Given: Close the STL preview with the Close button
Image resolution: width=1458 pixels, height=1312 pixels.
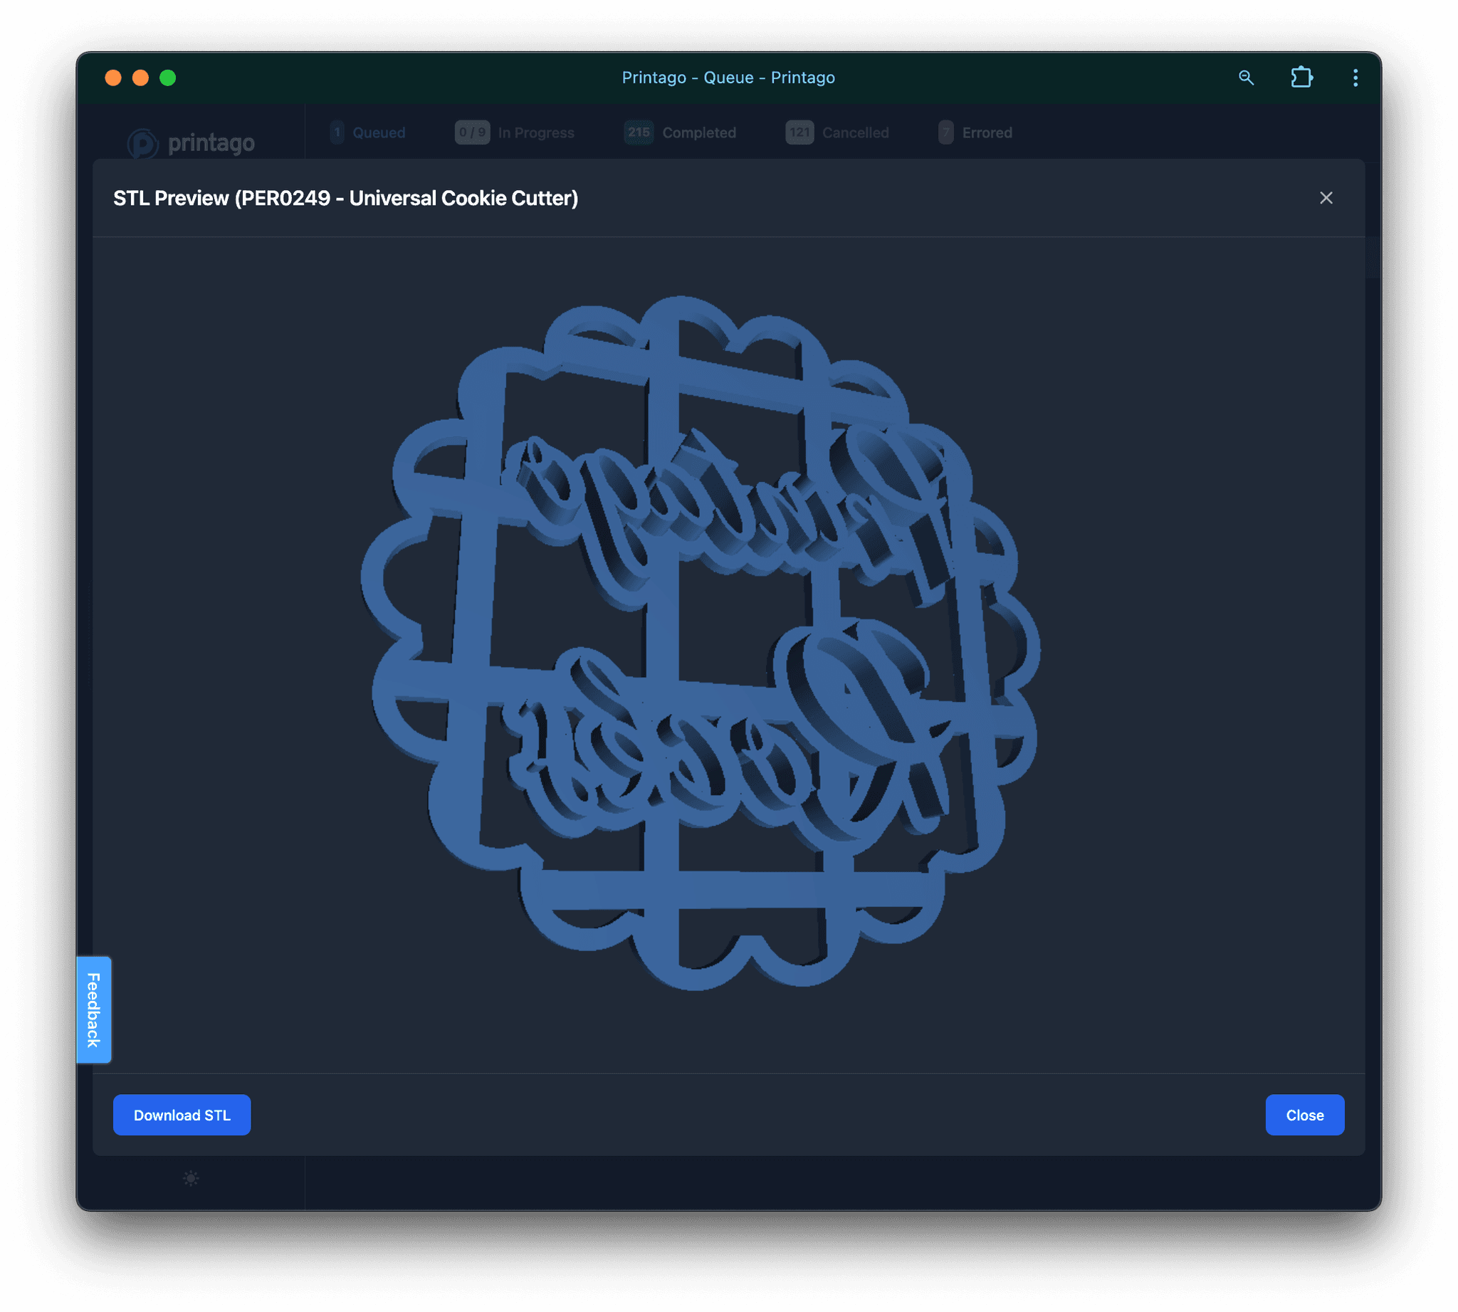Looking at the screenshot, I should (x=1304, y=1115).
